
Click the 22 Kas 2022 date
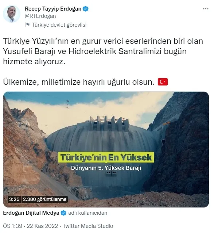point(42,226)
